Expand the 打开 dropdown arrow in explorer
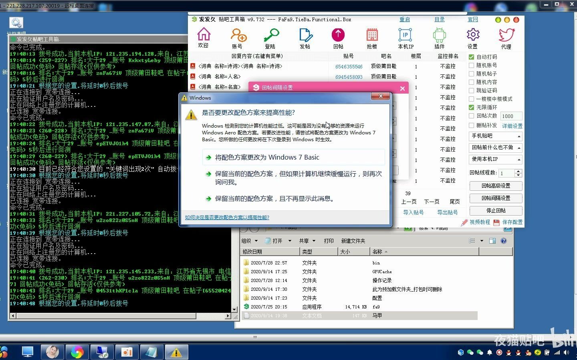Image resolution: width=577 pixels, height=360 pixels. tap(291, 241)
